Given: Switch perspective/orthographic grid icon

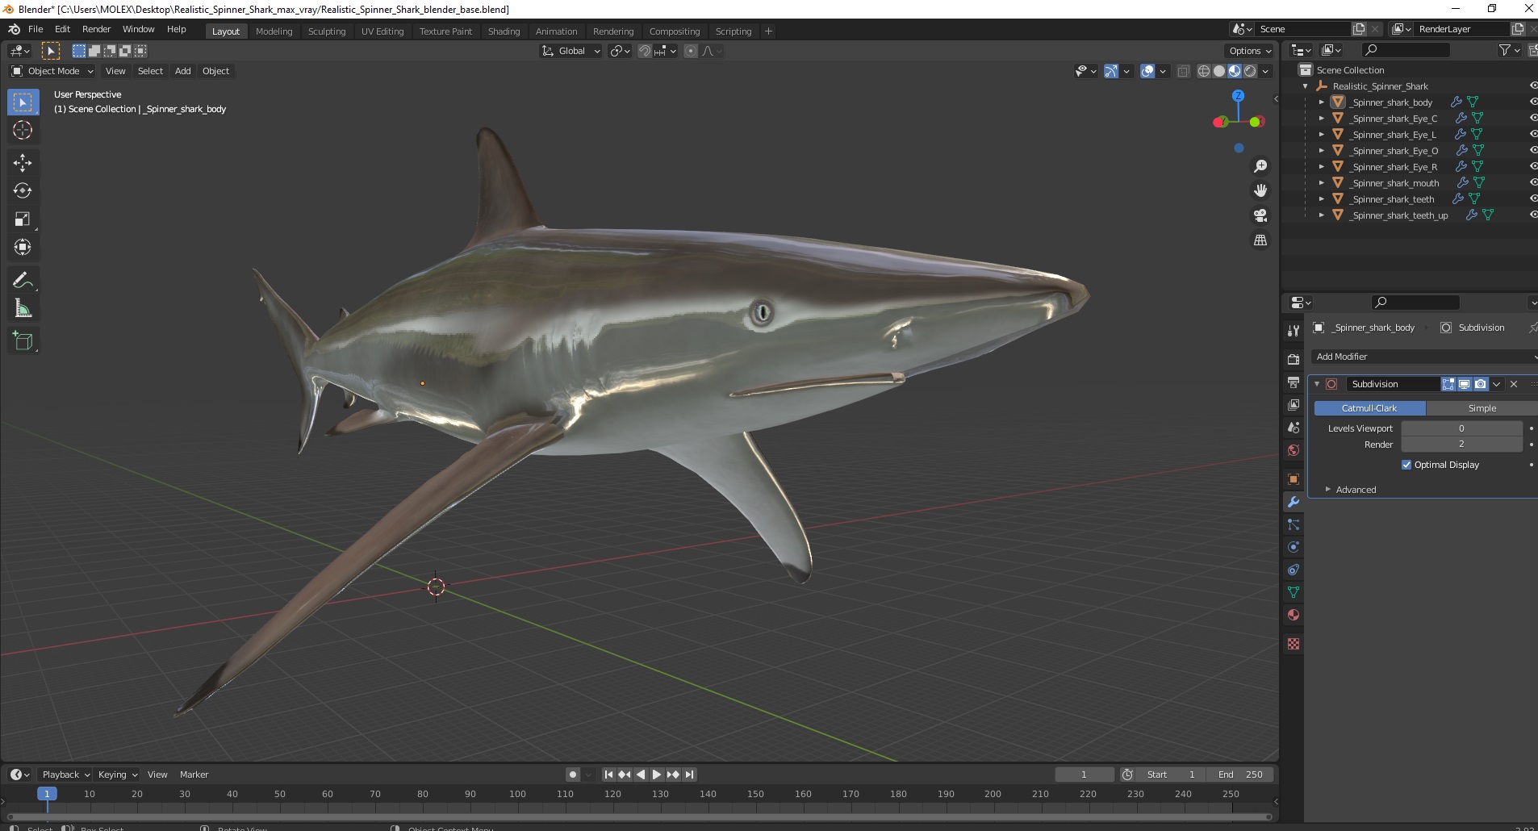Looking at the screenshot, I should (x=1260, y=240).
